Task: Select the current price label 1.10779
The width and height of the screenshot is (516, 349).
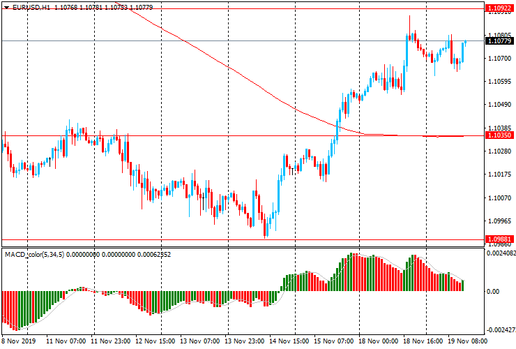Action: pos(499,41)
